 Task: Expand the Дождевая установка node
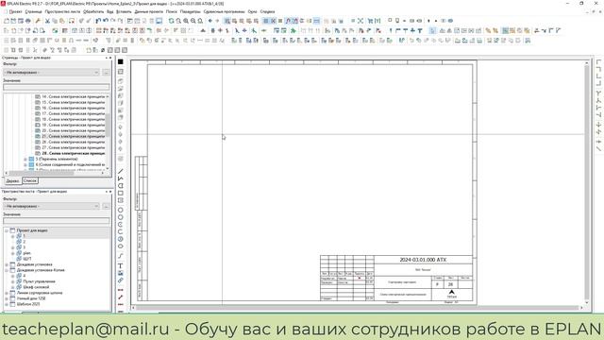point(7,264)
